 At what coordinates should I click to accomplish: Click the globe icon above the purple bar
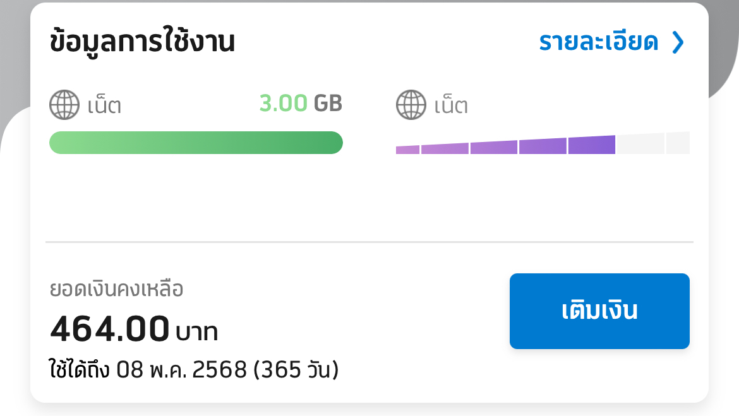point(411,105)
